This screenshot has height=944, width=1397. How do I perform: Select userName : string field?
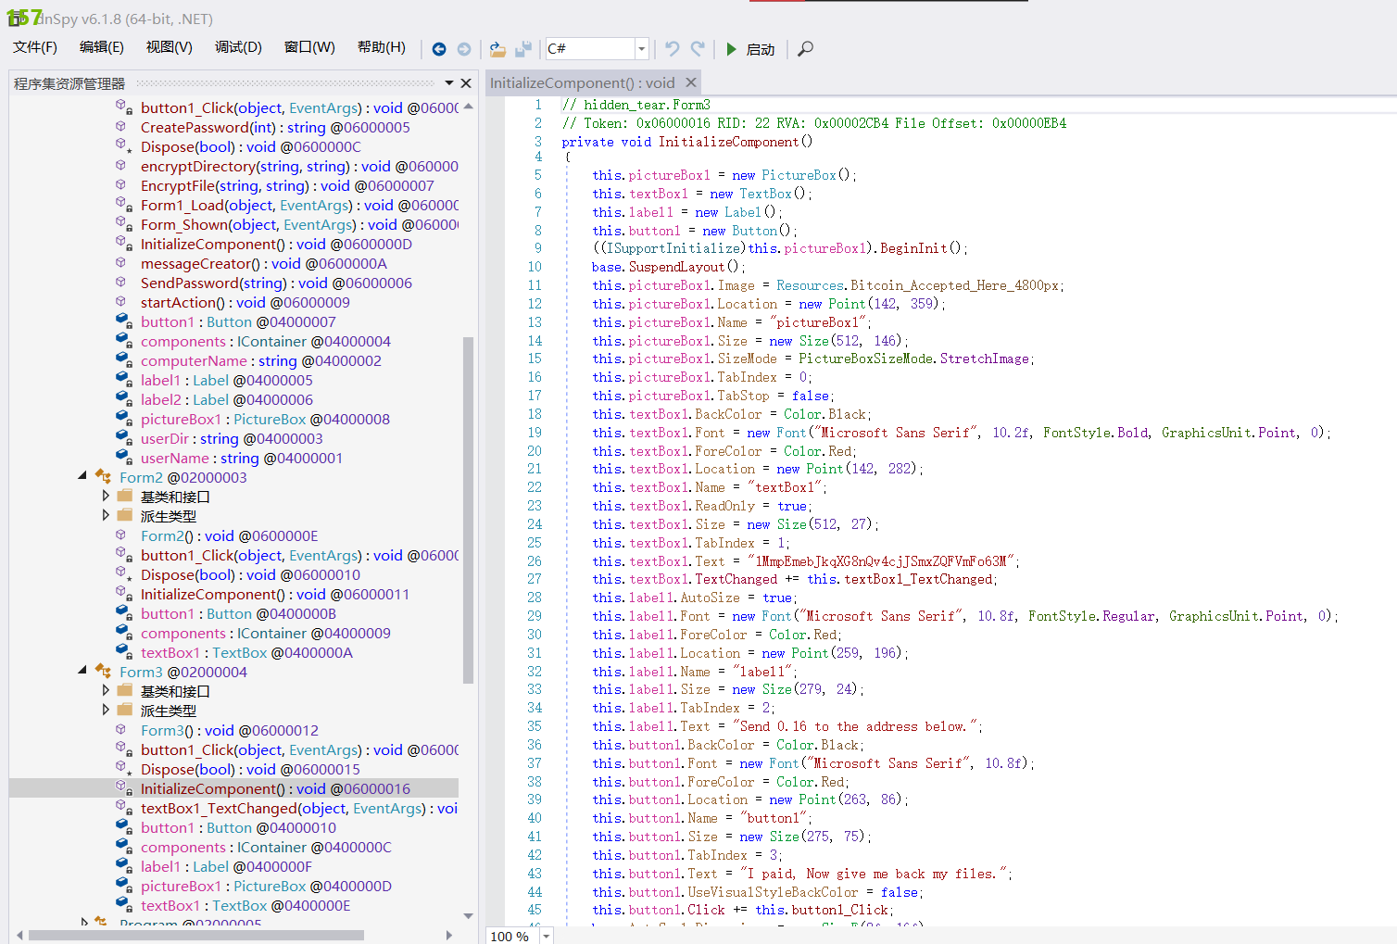click(242, 459)
